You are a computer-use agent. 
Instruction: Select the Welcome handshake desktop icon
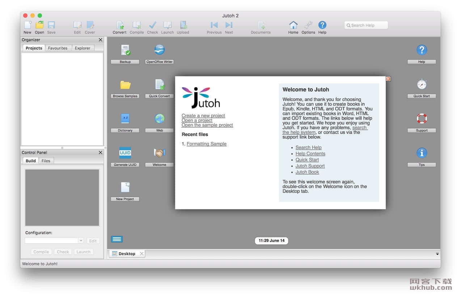(x=160, y=153)
